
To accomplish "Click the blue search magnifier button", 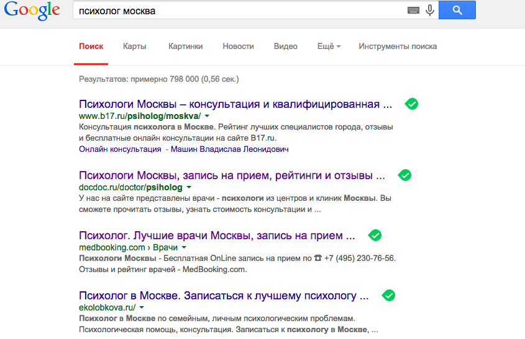I will click(x=457, y=10).
